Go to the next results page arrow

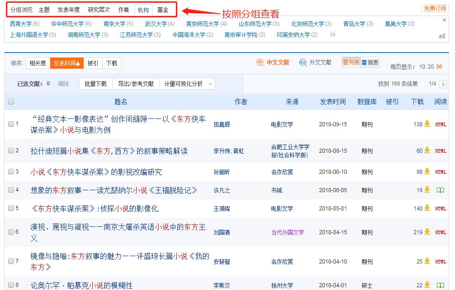tap(443, 84)
